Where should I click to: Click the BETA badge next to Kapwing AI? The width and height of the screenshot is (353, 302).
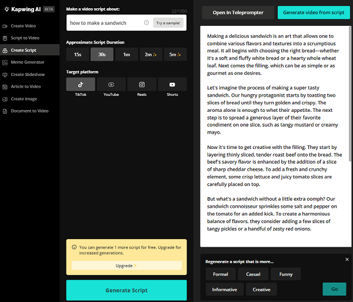(x=49, y=9)
